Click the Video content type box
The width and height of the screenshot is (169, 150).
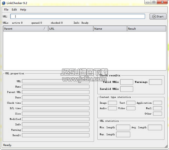(x=131, y=108)
